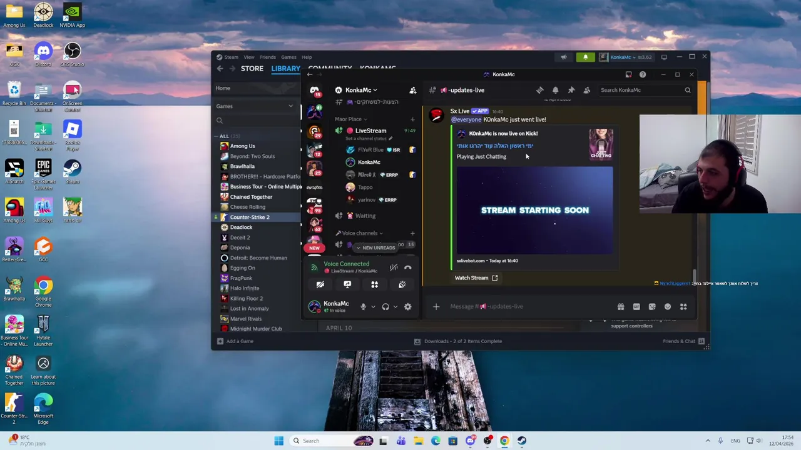Open headphone output options arrow
801x450 pixels.
pos(395,307)
